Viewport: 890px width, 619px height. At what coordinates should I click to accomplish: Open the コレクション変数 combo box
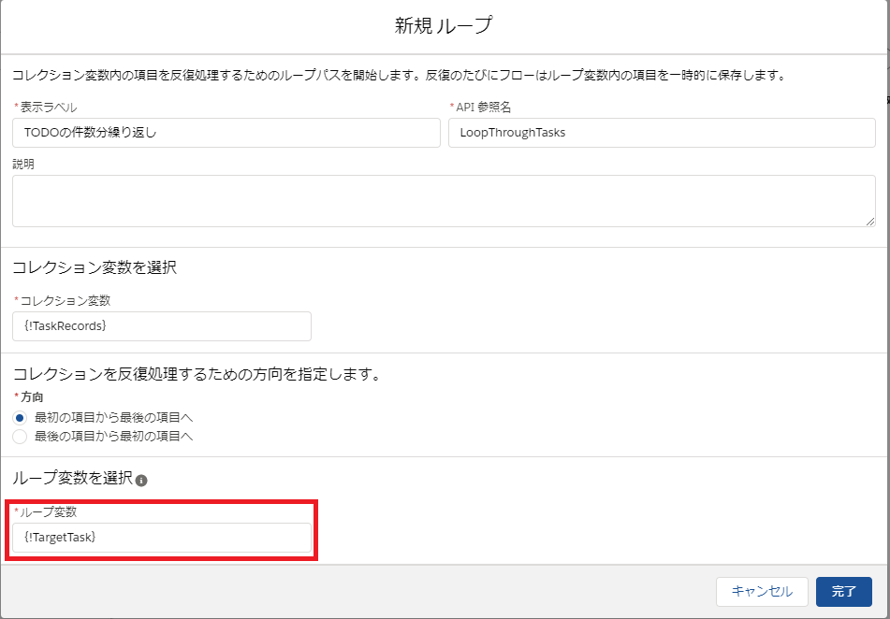[x=162, y=326]
